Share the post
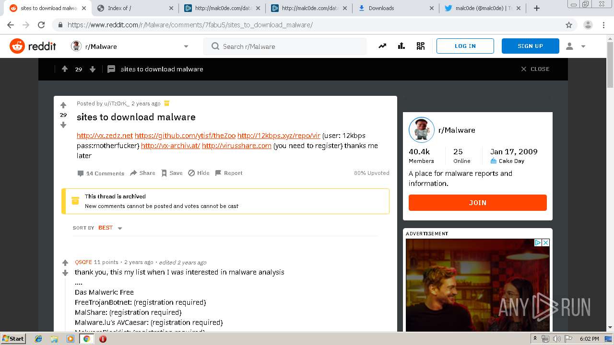614x345 pixels. pos(142,173)
